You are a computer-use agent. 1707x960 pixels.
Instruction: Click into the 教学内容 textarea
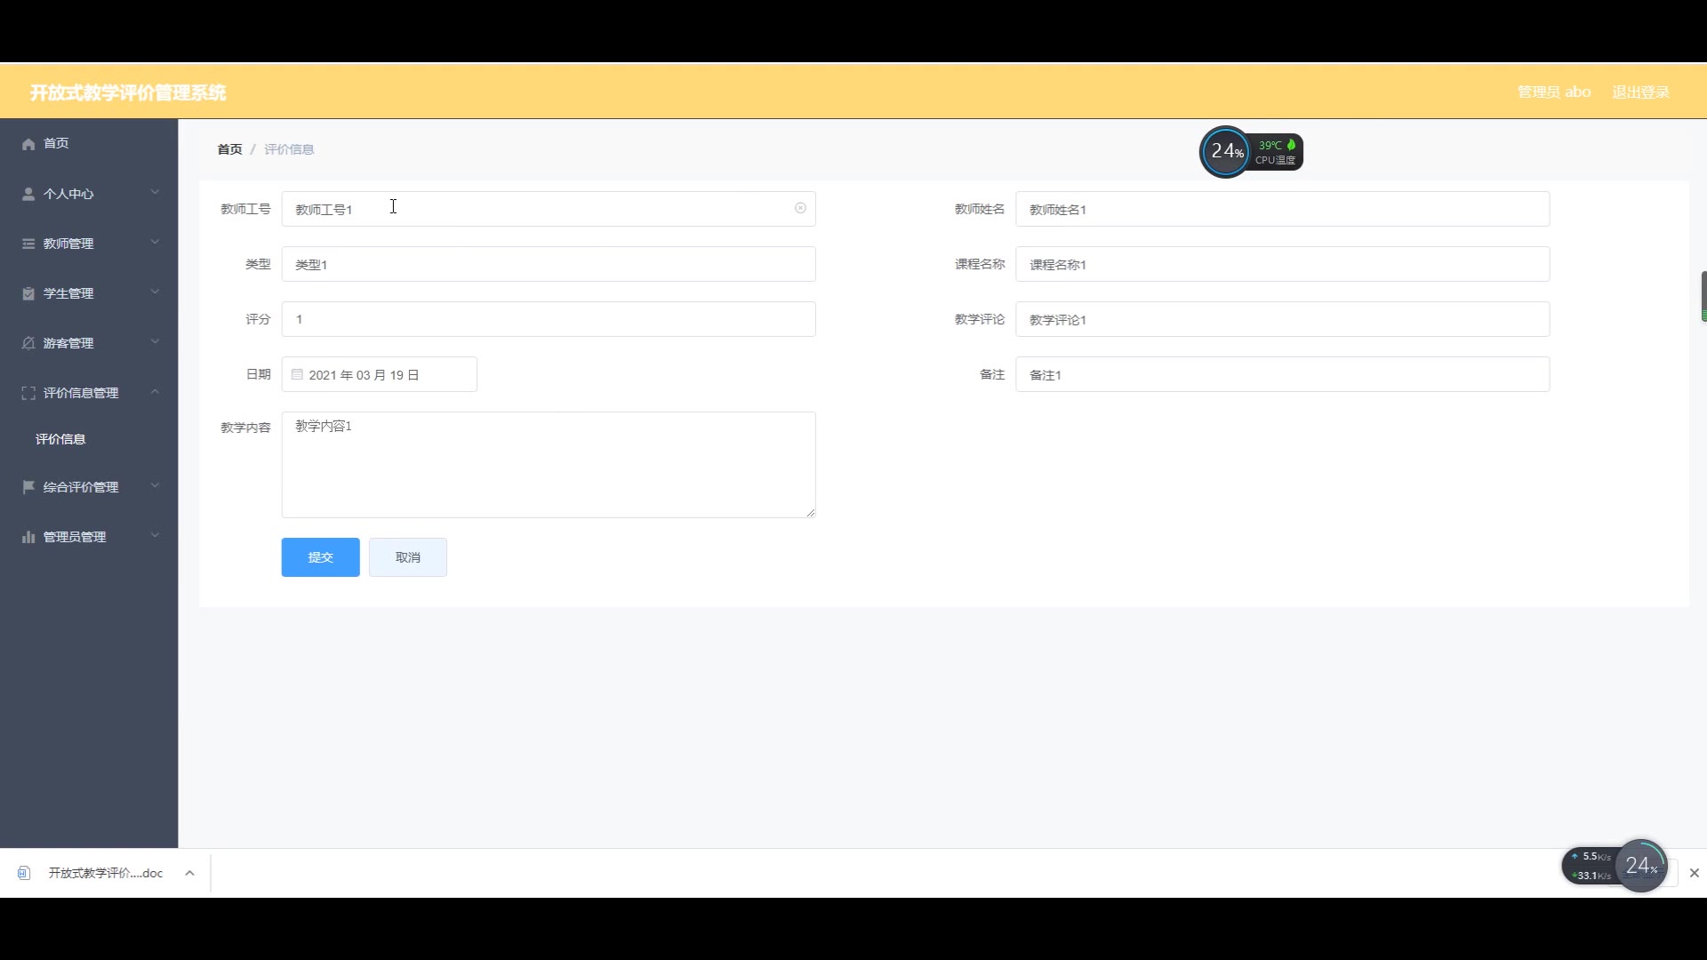tap(548, 464)
